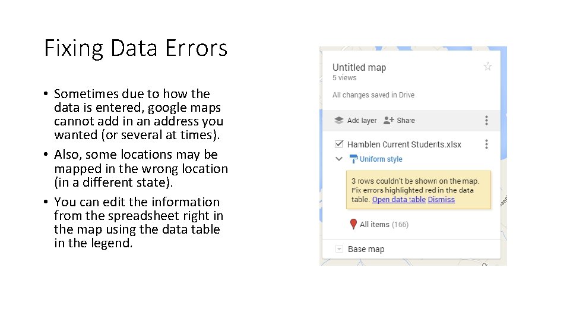Click the paint roller style icon
This screenshot has width=570, height=321.
tap(353, 159)
